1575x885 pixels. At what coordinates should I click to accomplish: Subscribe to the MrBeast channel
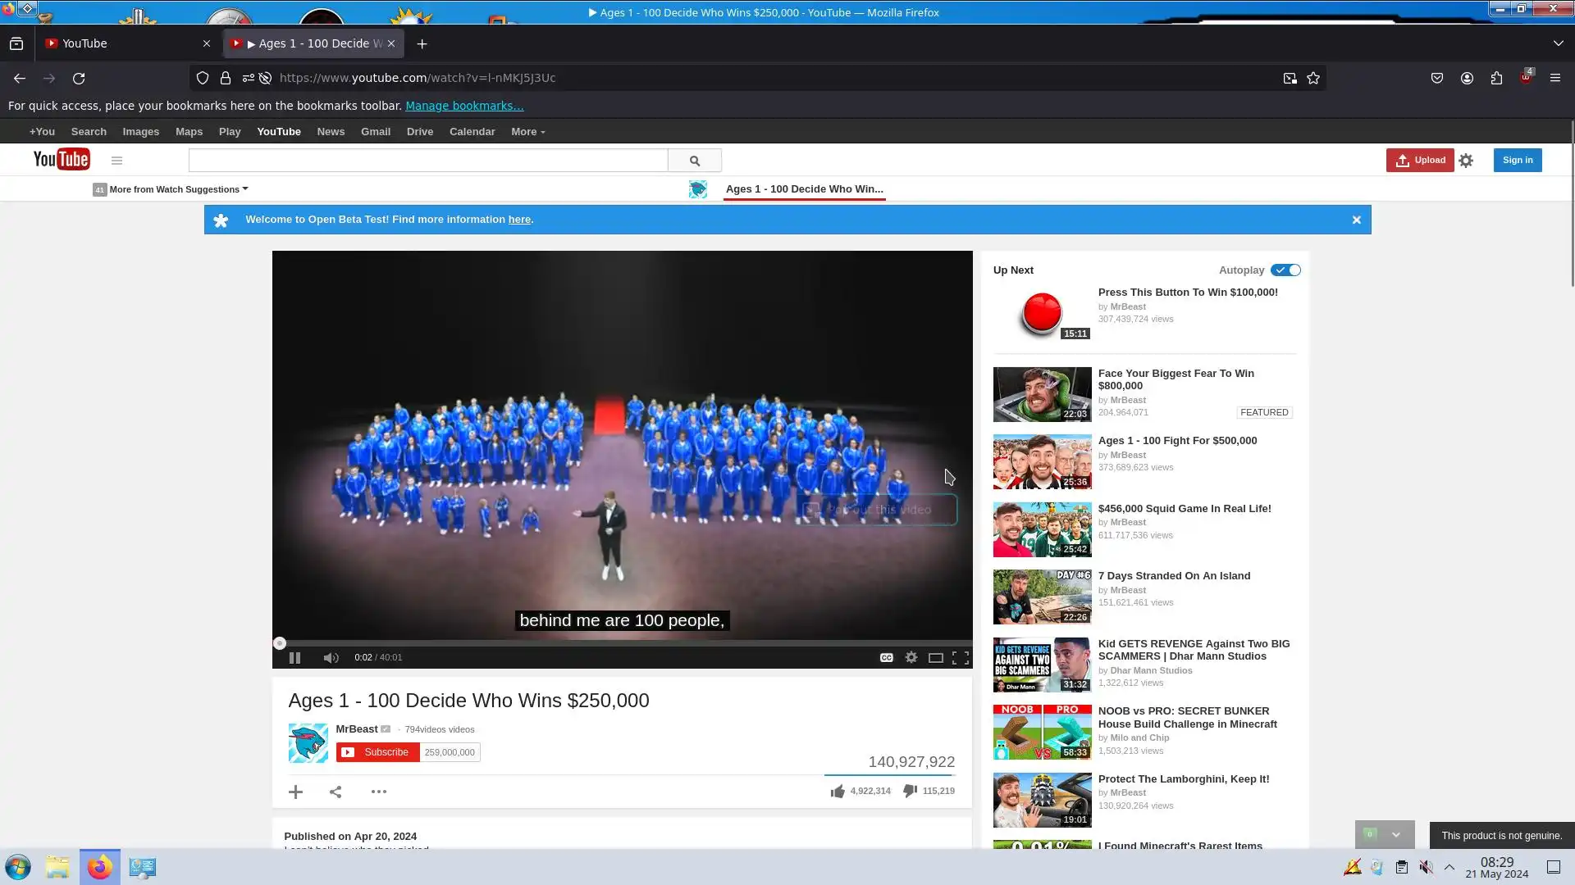coord(377,752)
